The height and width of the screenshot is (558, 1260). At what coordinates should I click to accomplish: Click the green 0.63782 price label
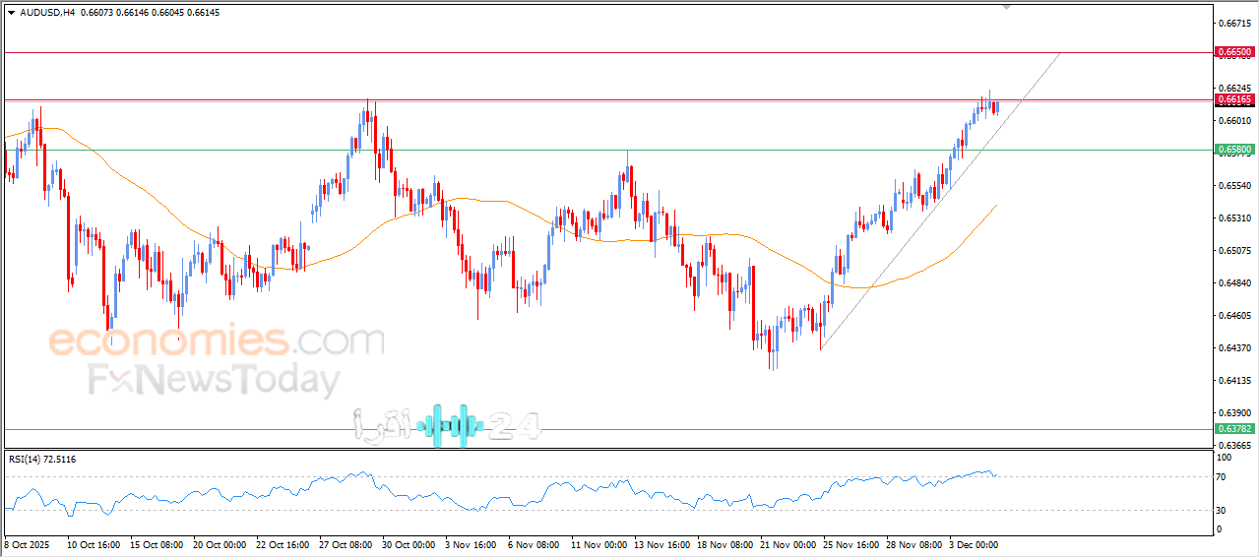pyautogui.click(x=1234, y=429)
